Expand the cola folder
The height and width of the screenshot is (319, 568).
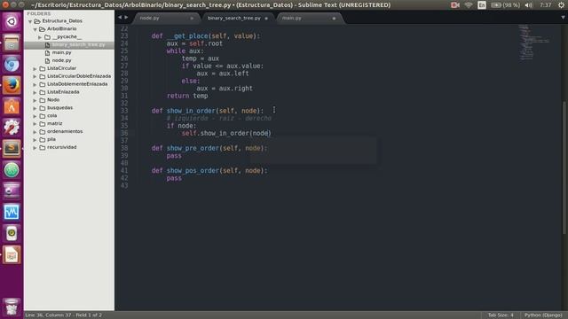pyautogui.click(x=35, y=116)
